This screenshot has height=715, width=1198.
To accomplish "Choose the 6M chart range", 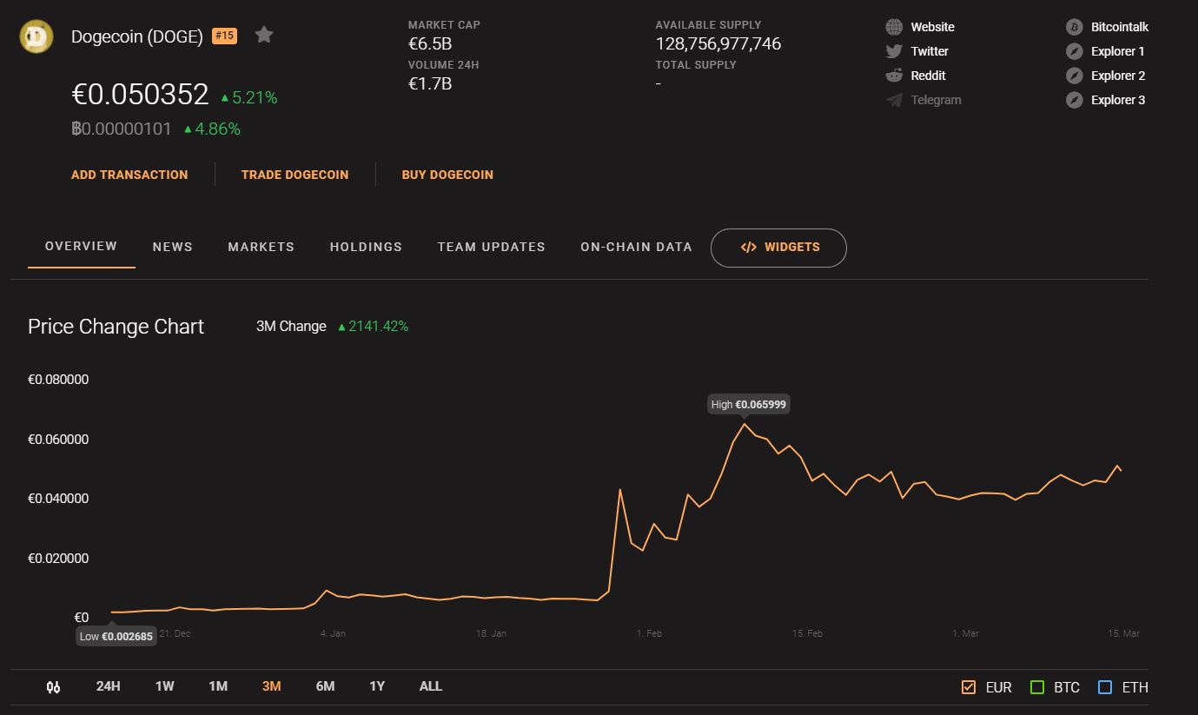I will point(326,686).
